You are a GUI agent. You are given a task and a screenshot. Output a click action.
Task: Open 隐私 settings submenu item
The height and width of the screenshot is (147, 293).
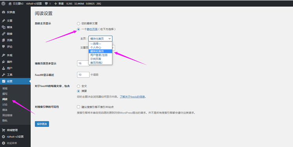(x=5, y=121)
